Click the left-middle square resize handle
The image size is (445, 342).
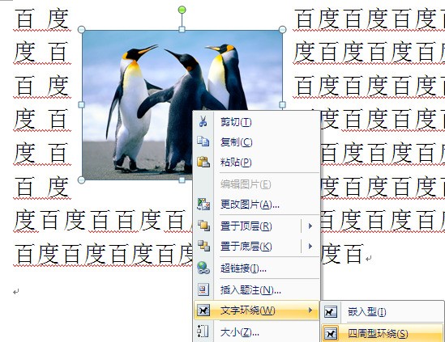81,105
